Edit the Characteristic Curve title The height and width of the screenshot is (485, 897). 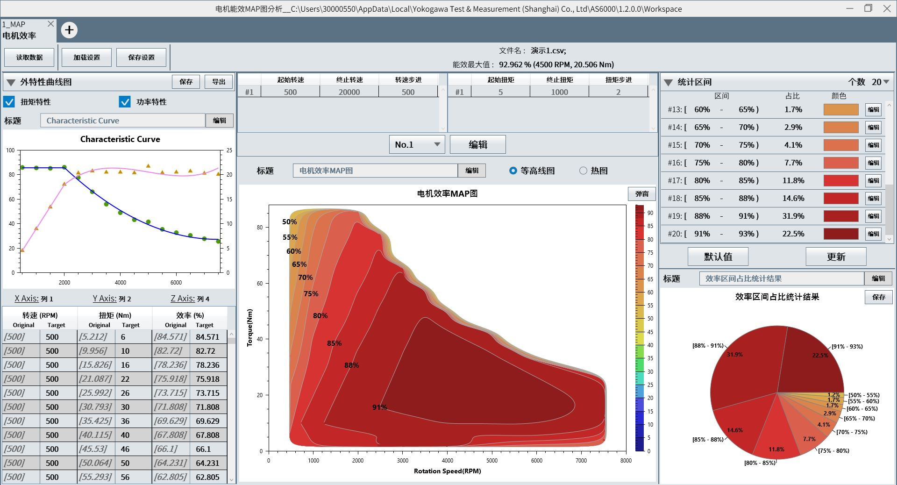pos(220,121)
